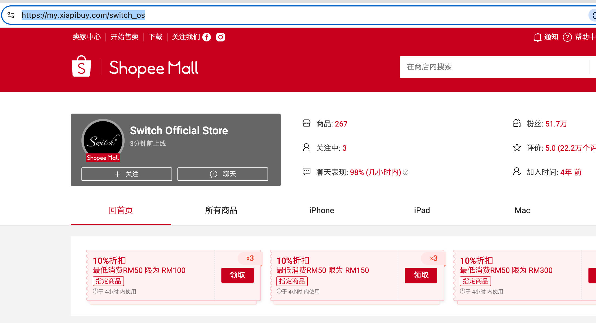Screen dimensions: 596x323
Task: Click the help center question mark icon
Action: (567, 37)
